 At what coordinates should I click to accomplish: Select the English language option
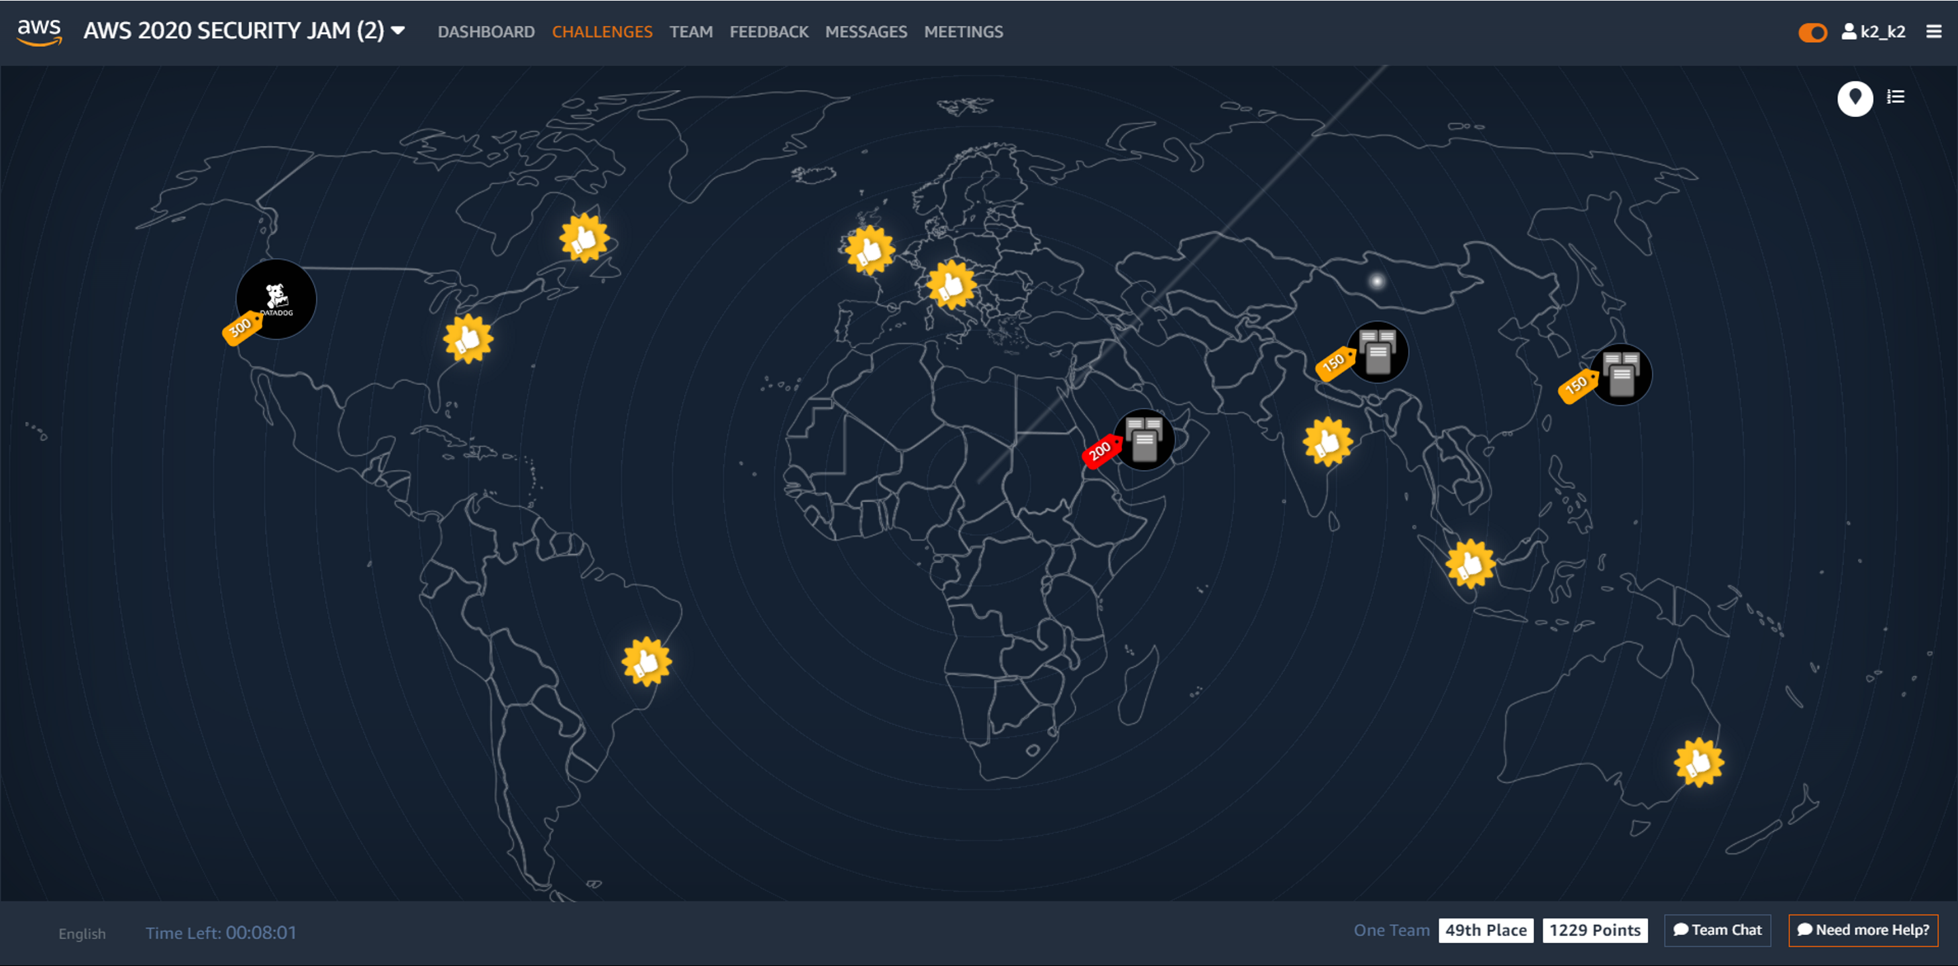point(82,933)
